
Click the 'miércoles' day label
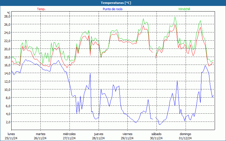pos(69,134)
